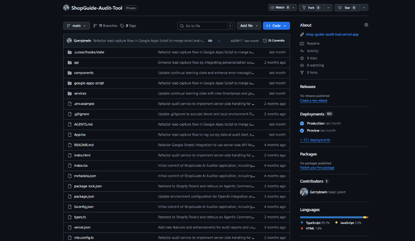Expand commit message ellipsis button

(x=210, y=41)
